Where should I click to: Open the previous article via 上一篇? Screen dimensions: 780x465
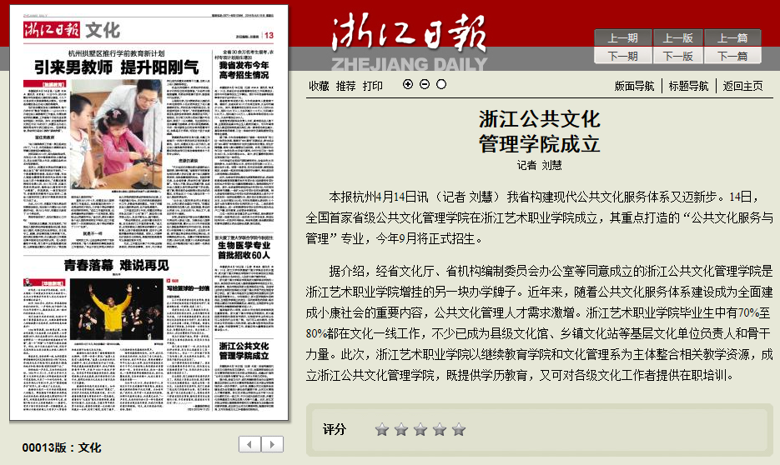pyautogui.click(x=732, y=38)
